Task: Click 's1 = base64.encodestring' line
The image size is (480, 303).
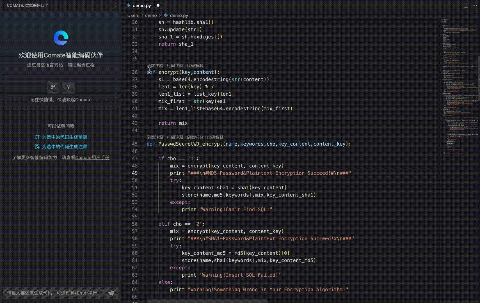Action: tap(214, 79)
